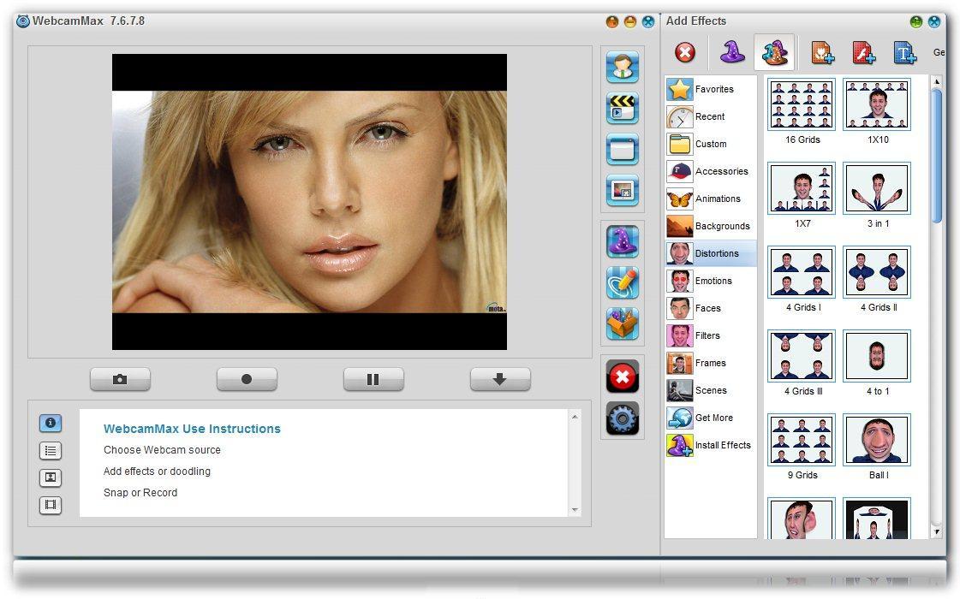Click the red X stop button in sidebar
Image resolution: width=960 pixels, height=599 pixels.
click(622, 377)
